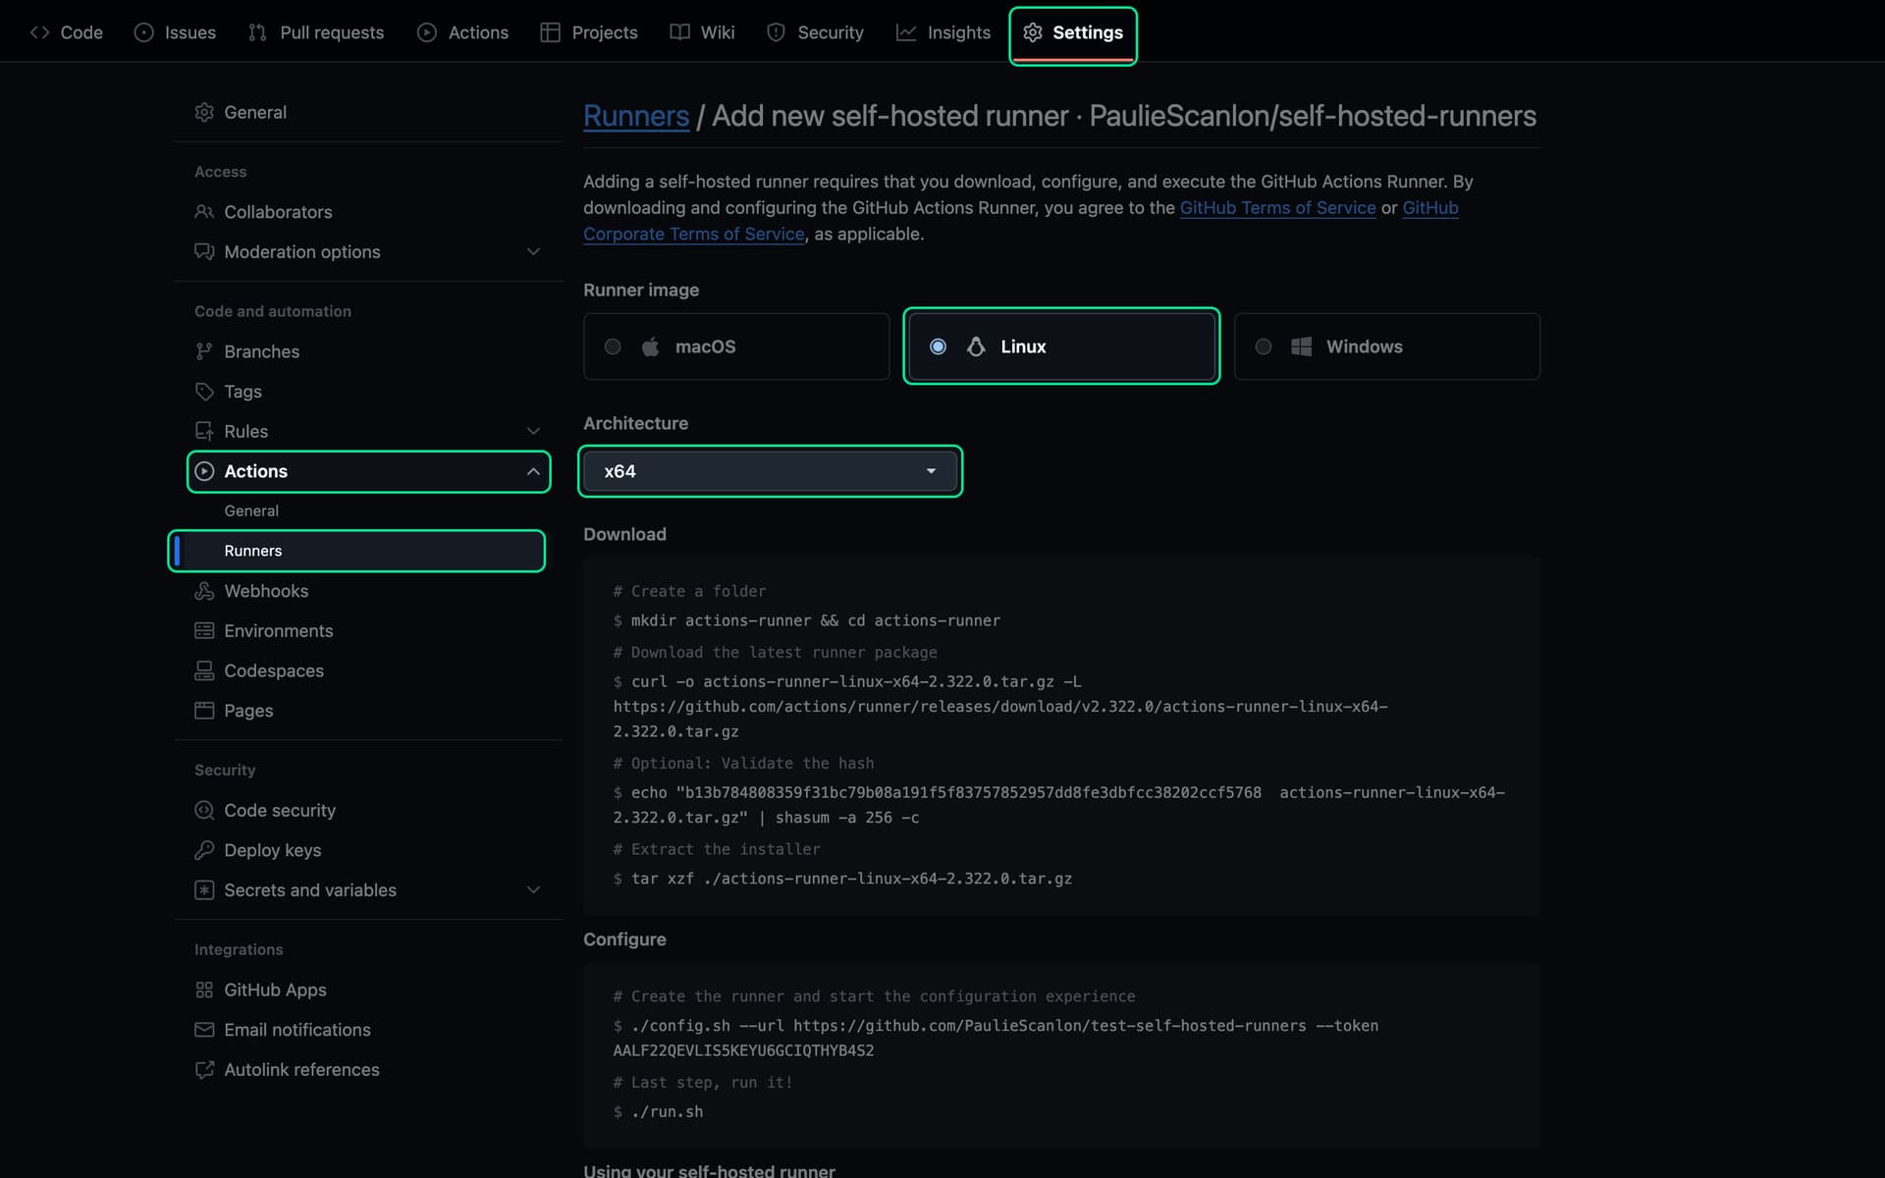
Task: Click the Wiki book icon
Action: pyautogui.click(x=678, y=31)
